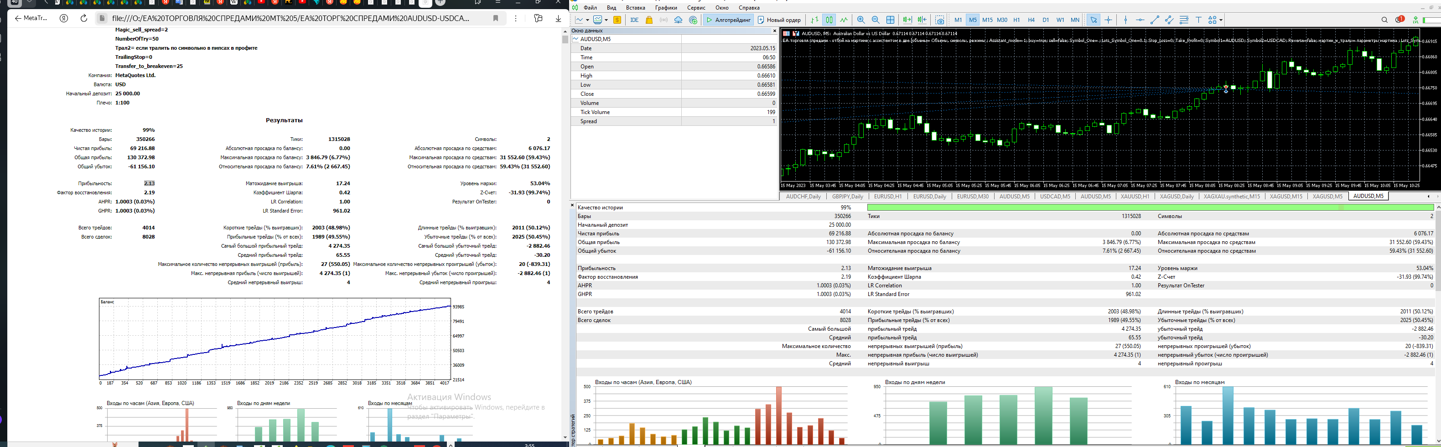Click the tile windows grid icon

tap(891, 20)
